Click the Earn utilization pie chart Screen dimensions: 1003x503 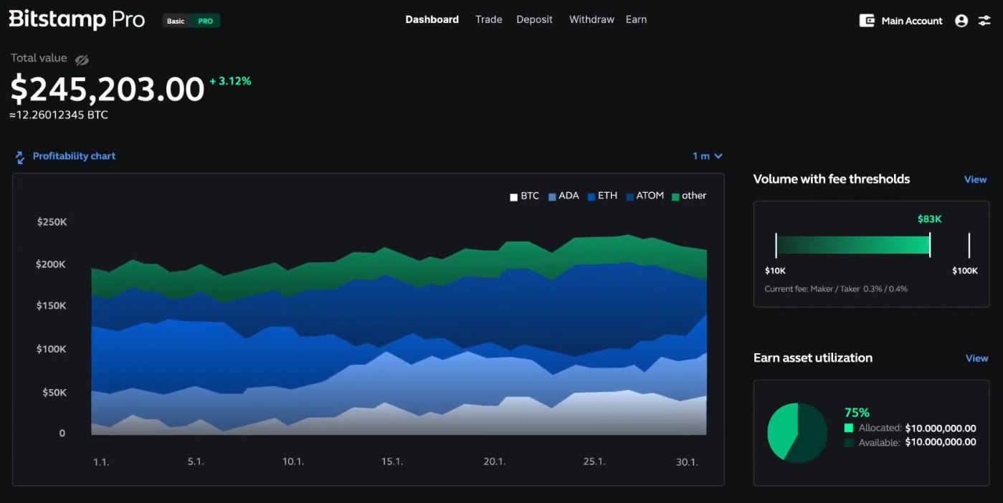click(797, 432)
